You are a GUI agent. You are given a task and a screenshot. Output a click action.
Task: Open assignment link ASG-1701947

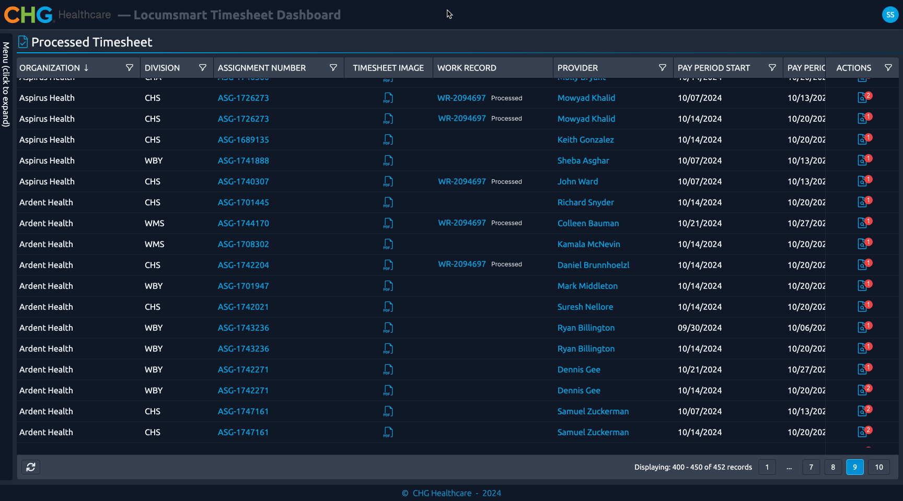pos(244,286)
